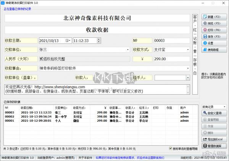Click the custom requirements contact link

coord(130,157)
